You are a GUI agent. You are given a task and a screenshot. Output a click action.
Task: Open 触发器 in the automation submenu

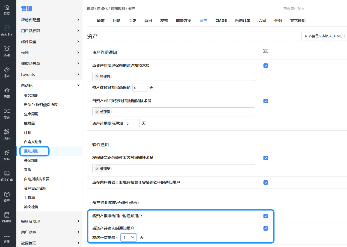click(29, 123)
